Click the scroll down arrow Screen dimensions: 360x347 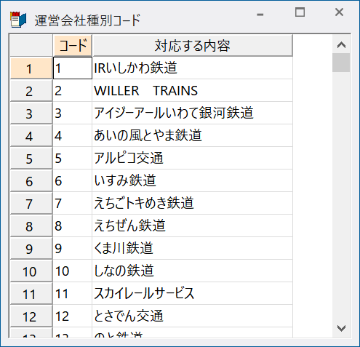[x=341, y=328]
